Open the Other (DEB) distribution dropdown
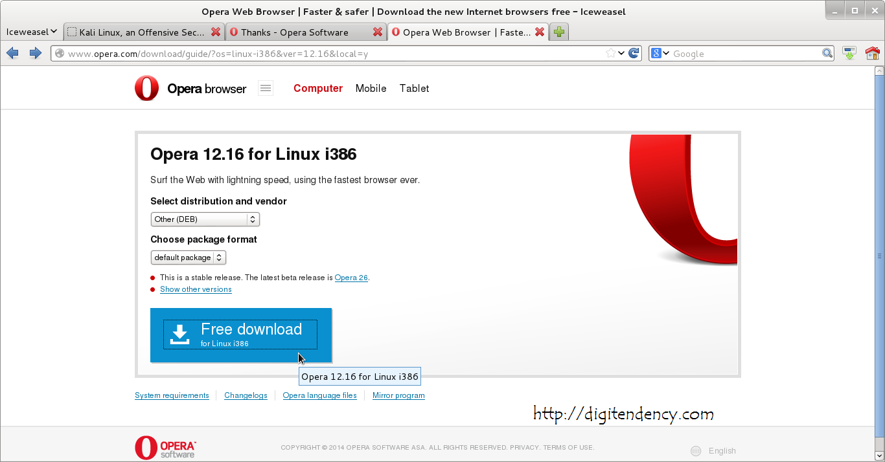Screen dimensions: 885x462 [x=205, y=219]
